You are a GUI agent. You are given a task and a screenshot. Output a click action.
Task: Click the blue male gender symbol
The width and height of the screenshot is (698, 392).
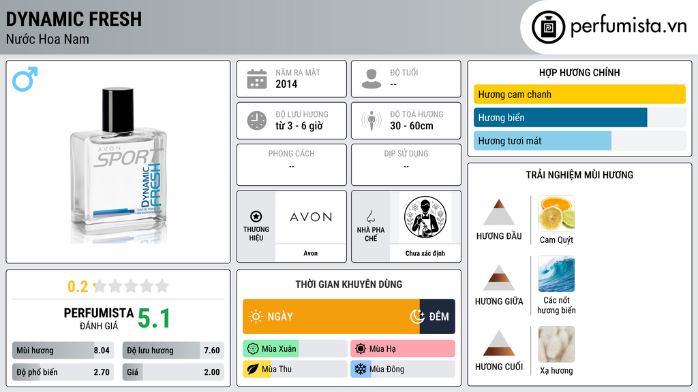pos(25,79)
